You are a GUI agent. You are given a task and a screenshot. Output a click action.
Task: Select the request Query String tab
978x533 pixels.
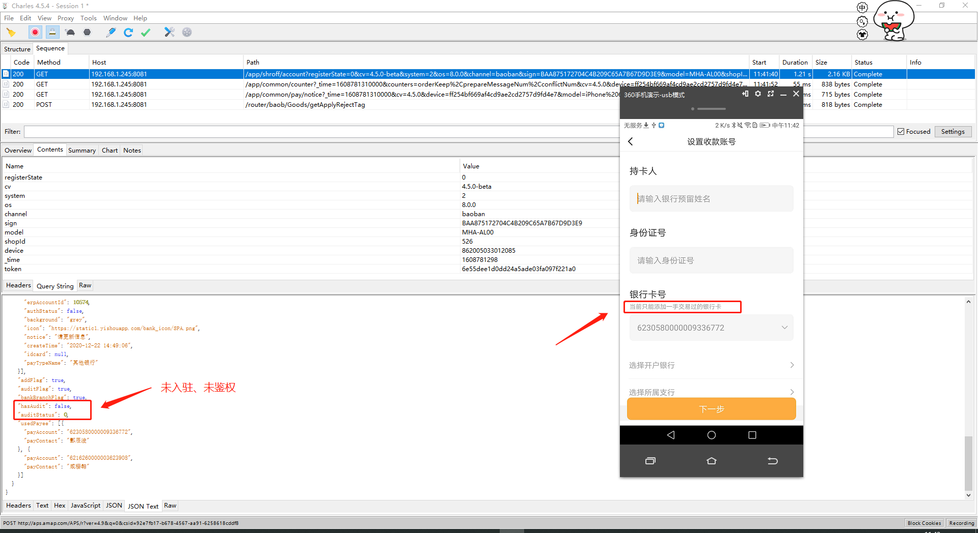(x=55, y=286)
